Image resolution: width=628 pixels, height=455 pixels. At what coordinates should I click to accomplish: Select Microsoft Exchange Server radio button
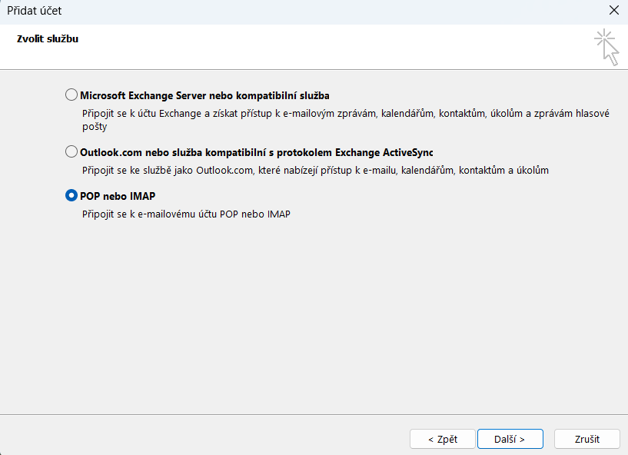pos(71,95)
